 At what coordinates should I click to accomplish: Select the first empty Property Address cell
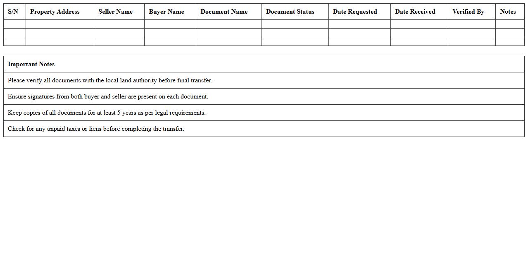click(x=59, y=24)
